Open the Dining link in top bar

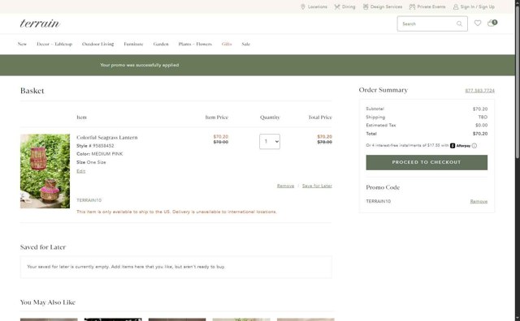pyautogui.click(x=344, y=6)
